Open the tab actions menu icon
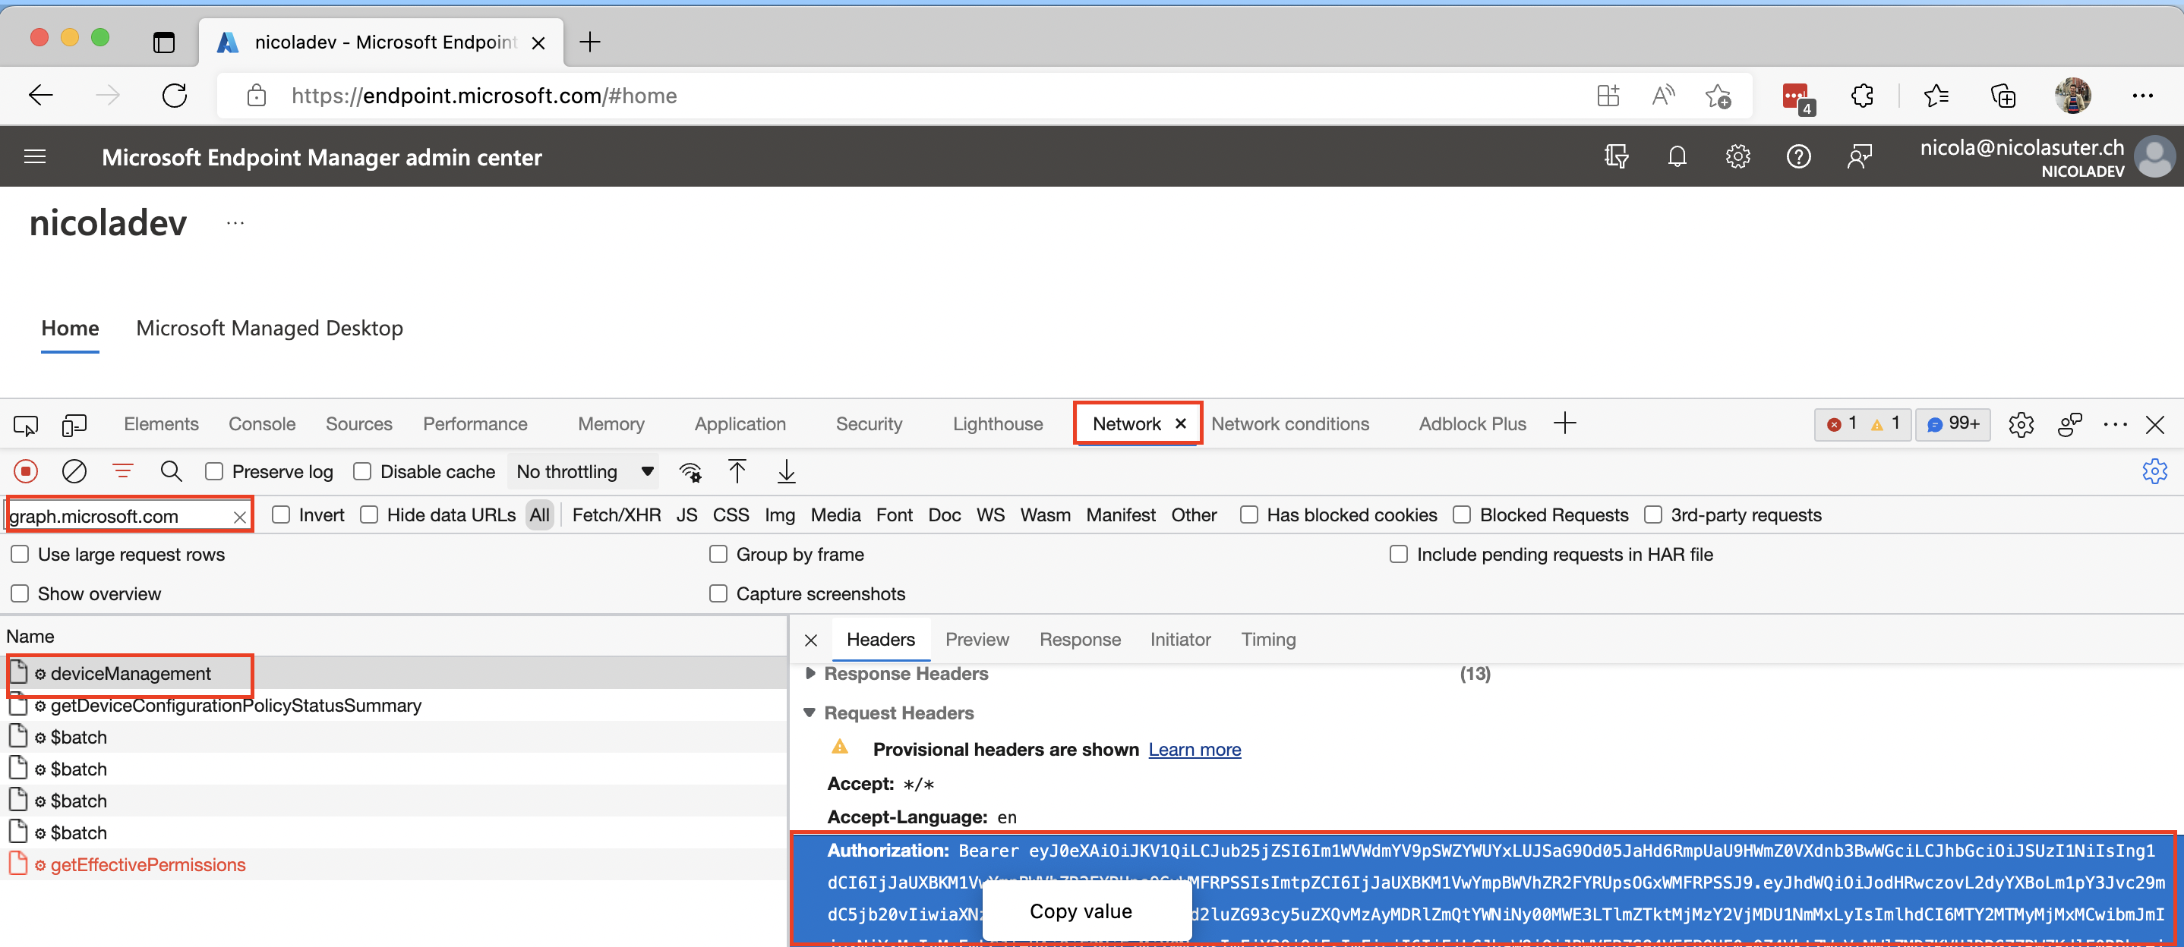The height and width of the screenshot is (947, 2184). click(163, 42)
